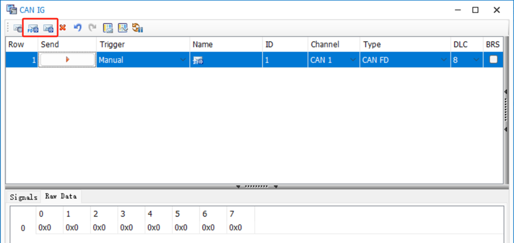The width and height of the screenshot is (514, 243).
Task: Add a new CAN frame with ID
Action: click(x=48, y=28)
